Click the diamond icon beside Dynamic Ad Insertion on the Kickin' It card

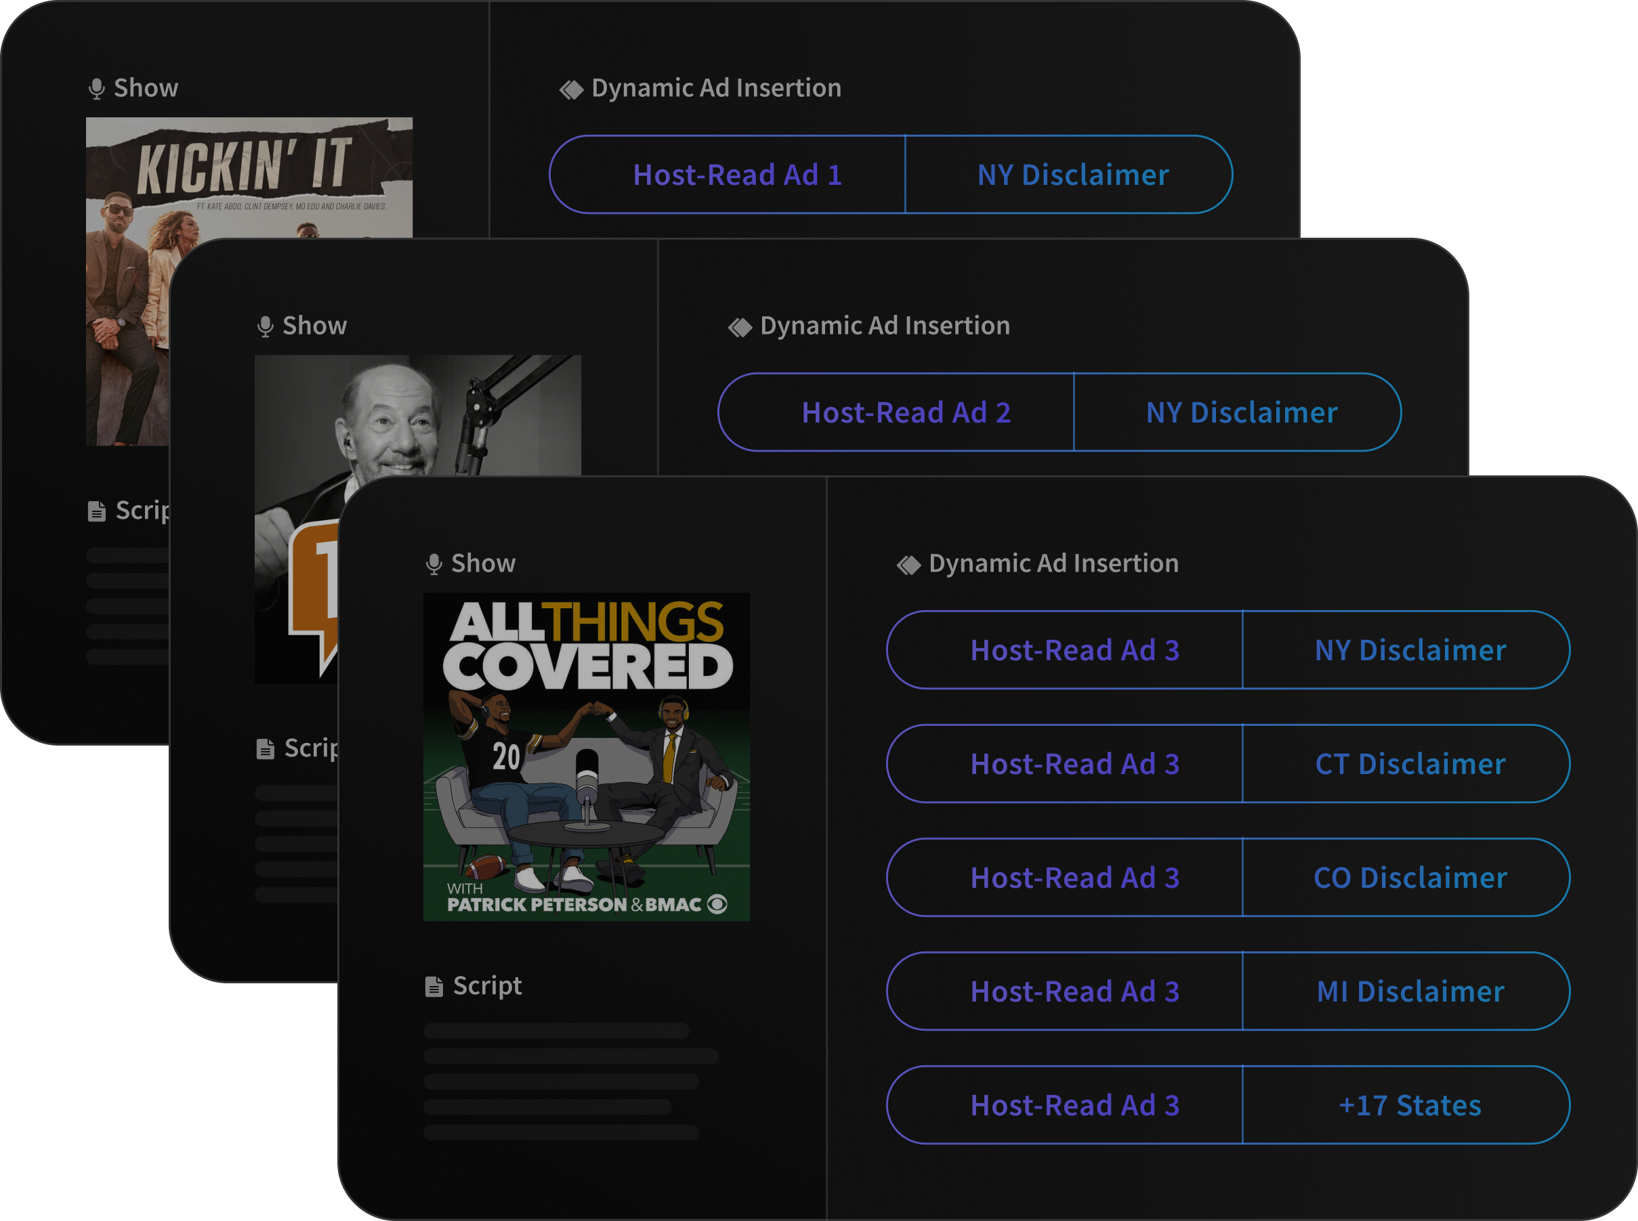click(x=571, y=89)
